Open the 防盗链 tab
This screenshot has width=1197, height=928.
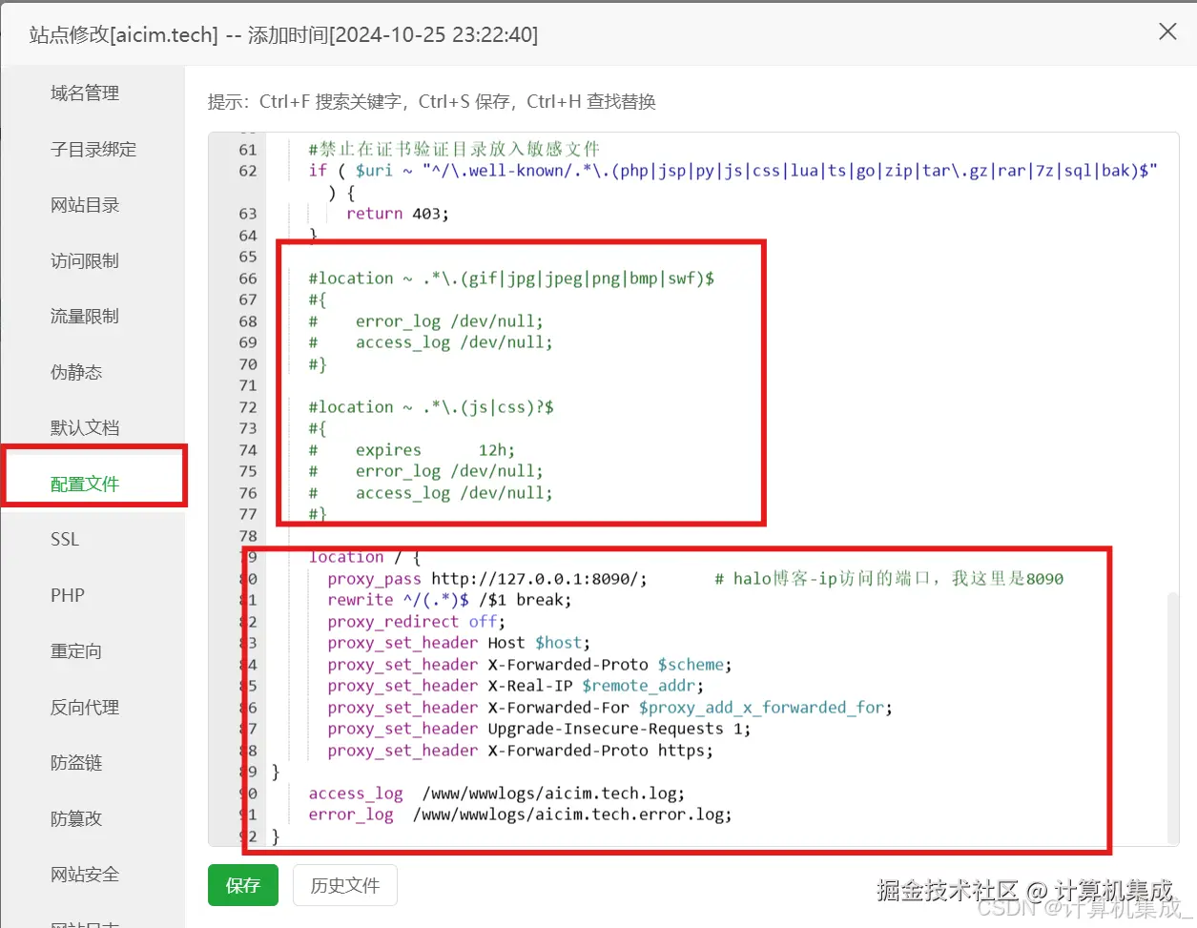(76, 763)
